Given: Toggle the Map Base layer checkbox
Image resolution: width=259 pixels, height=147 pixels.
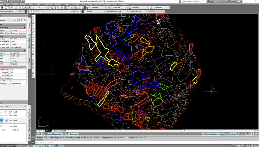Looking at the screenshot, I should pyautogui.click(x=1, y=126).
